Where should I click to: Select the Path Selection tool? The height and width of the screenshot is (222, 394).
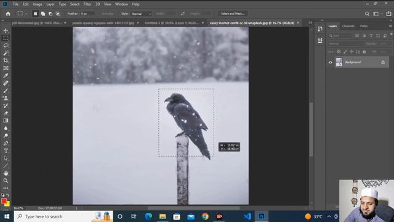pos(6,158)
